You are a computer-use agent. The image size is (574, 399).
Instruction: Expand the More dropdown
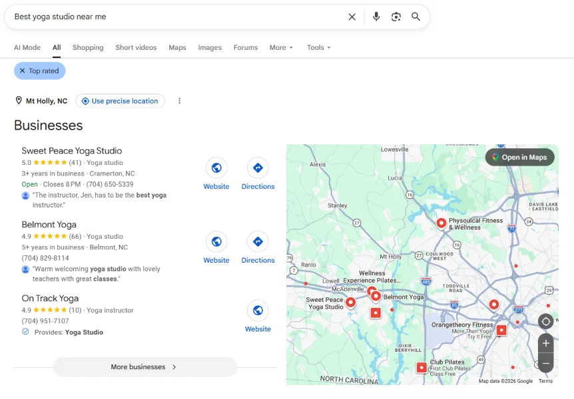point(281,47)
